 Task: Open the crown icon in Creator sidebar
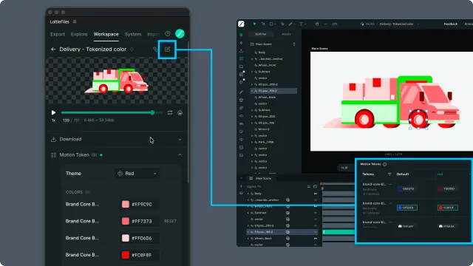coord(241,100)
